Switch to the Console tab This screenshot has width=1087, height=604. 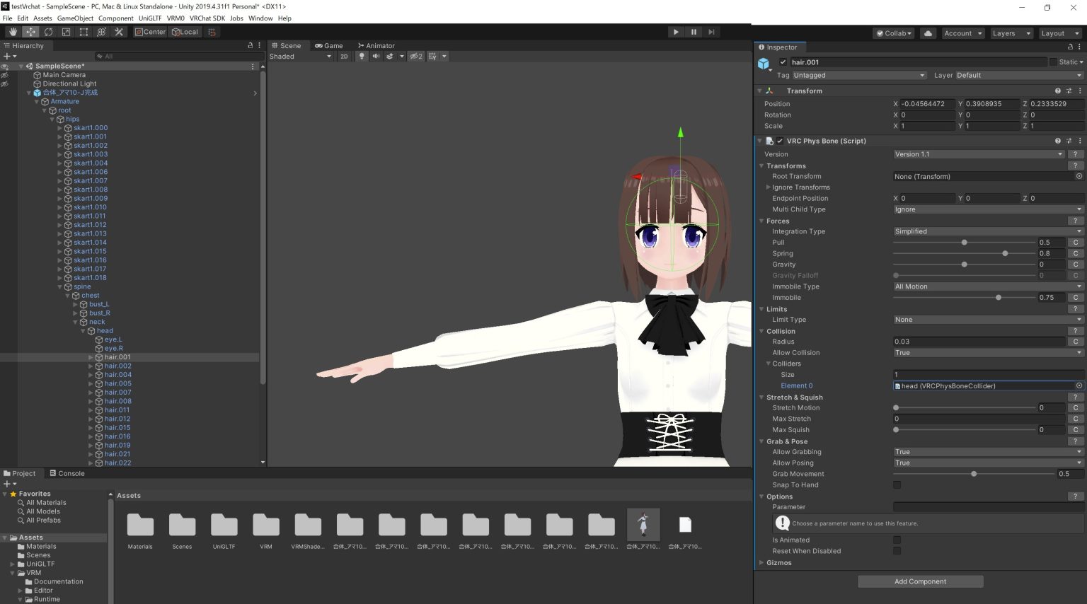(x=68, y=472)
